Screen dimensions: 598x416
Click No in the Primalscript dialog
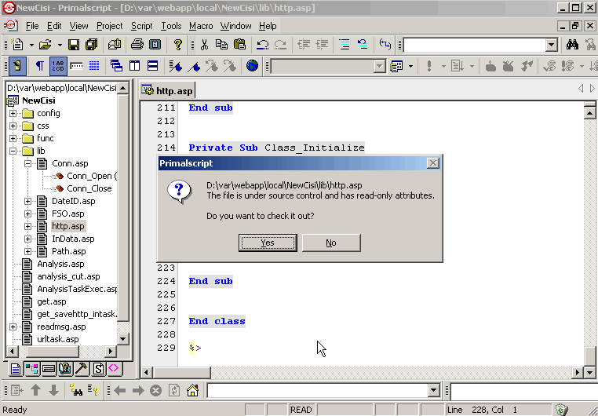pos(331,243)
